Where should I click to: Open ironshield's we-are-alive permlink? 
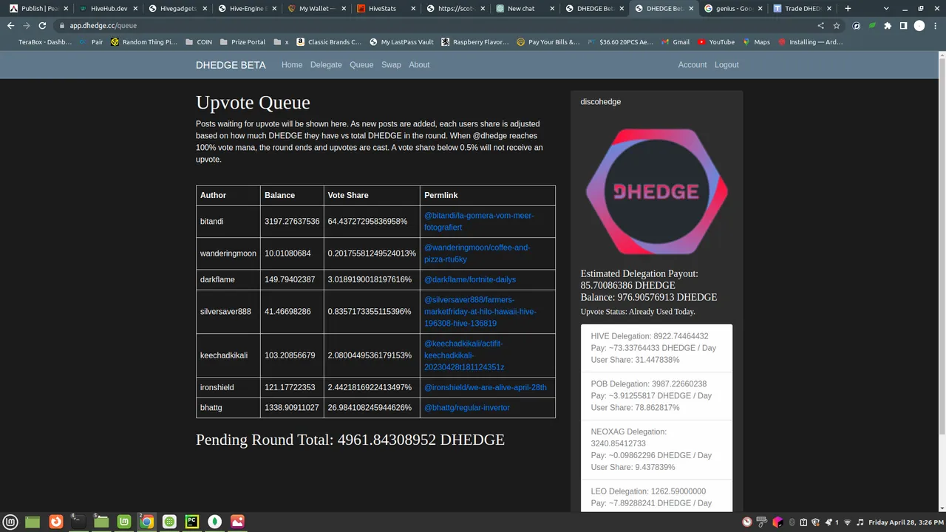pyautogui.click(x=486, y=387)
